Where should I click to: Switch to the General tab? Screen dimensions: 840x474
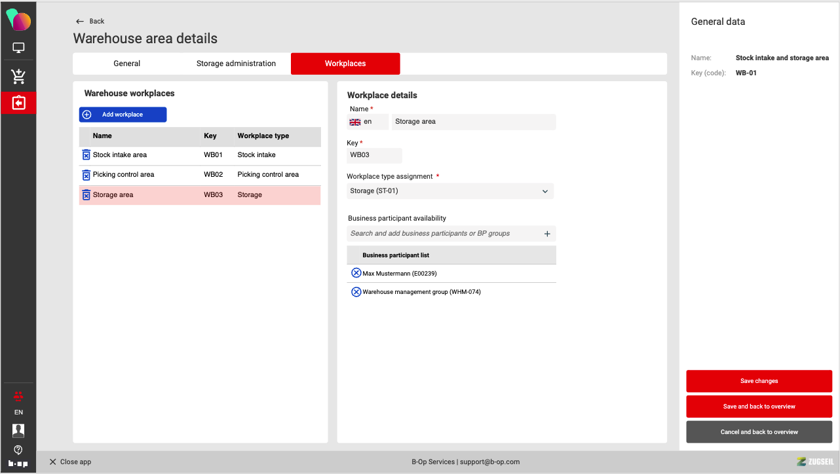127,64
